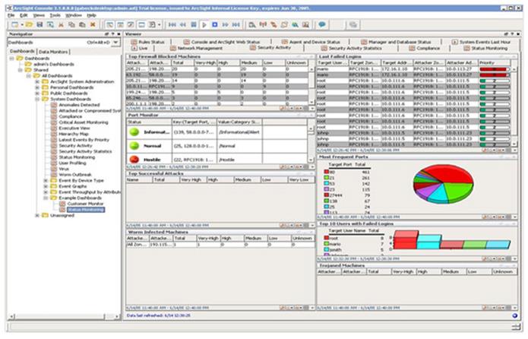528x339 pixels.
Task: Click the red Hostile status indicator
Action: click(x=134, y=160)
